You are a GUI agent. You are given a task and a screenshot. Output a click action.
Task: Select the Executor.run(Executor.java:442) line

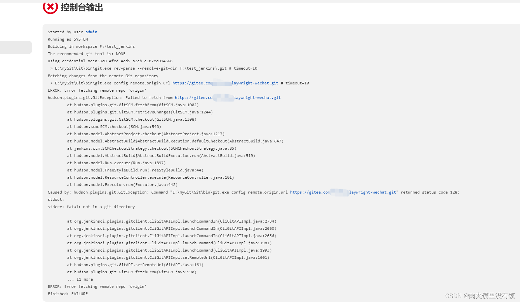122,185
